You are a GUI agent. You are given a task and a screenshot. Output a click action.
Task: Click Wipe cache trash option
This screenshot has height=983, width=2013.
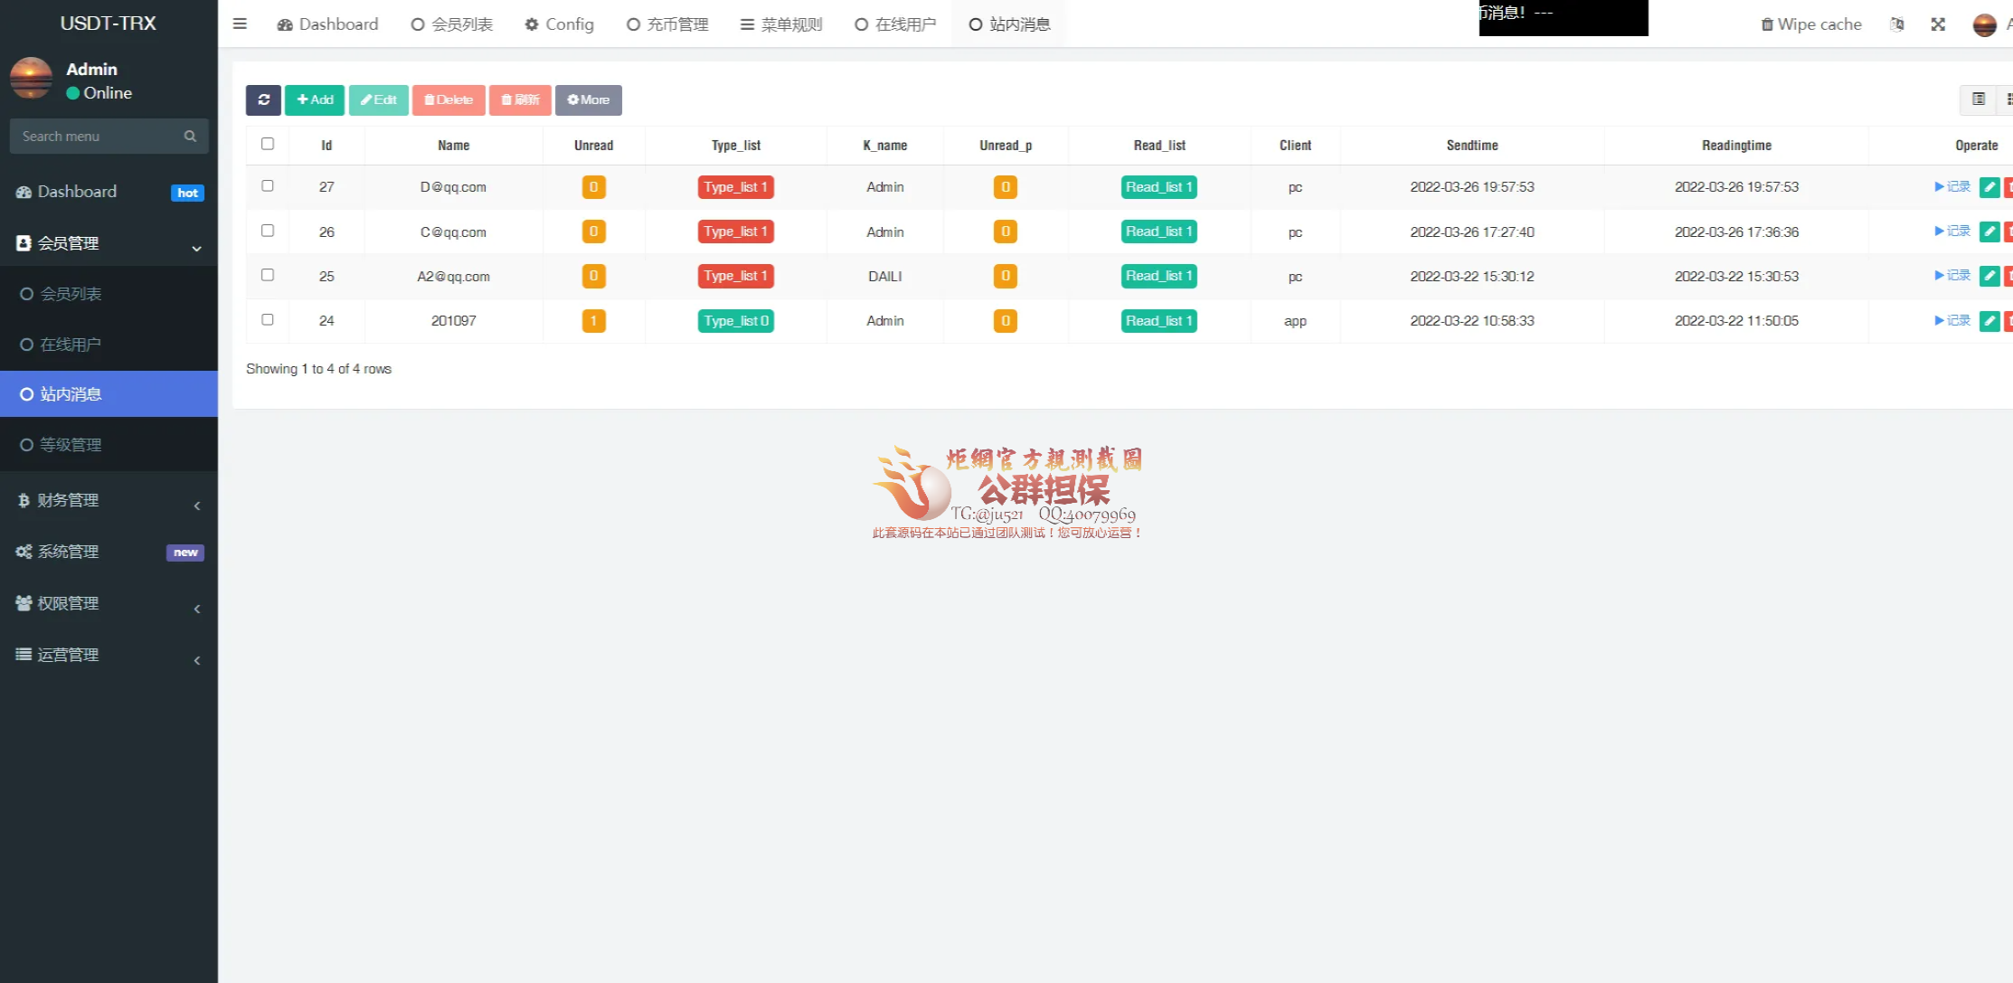coord(1811,24)
